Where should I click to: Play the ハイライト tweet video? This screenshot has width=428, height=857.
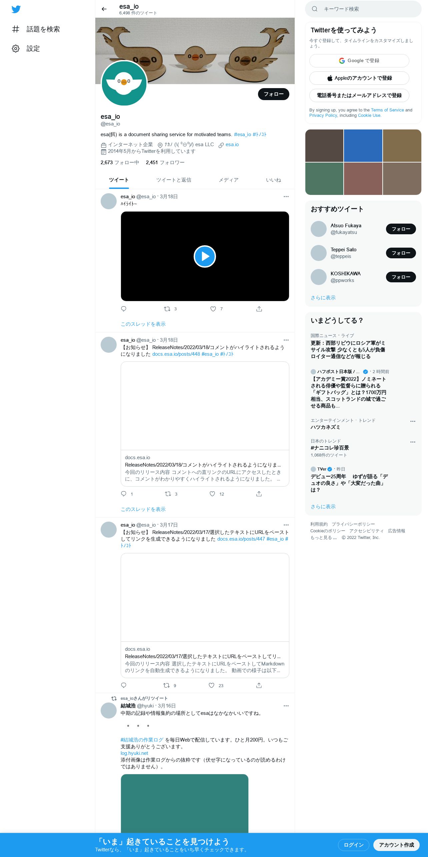click(x=205, y=256)
